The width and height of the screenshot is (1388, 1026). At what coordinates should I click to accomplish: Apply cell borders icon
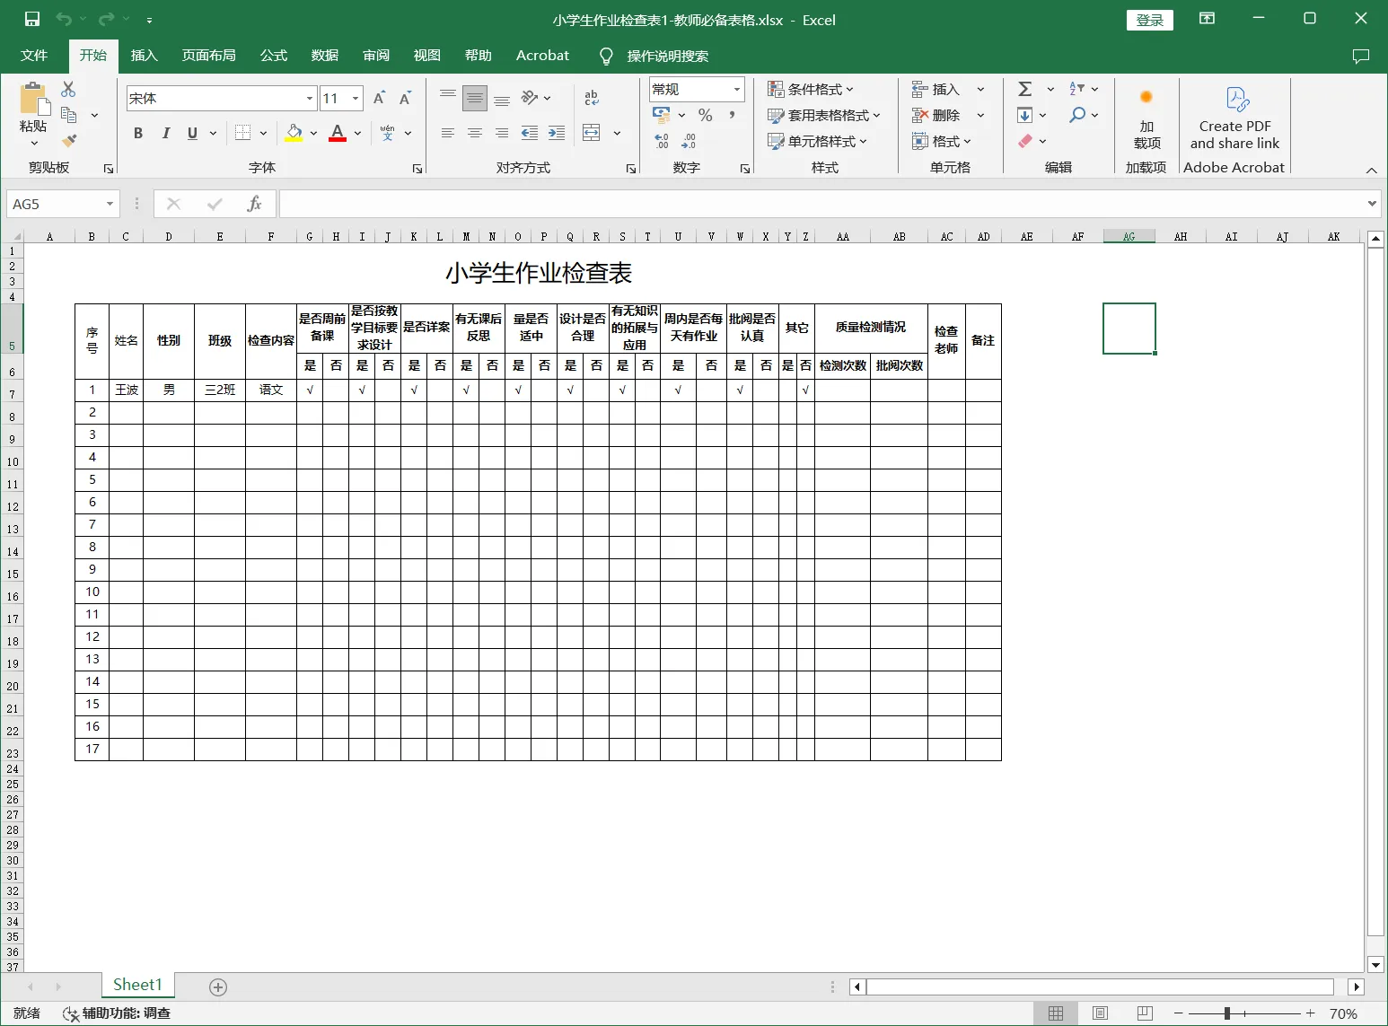[x=242, y=133]
